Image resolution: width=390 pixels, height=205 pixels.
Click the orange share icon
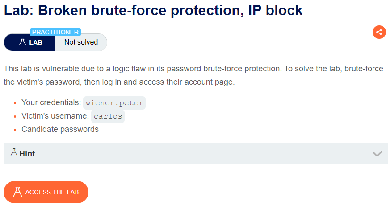pos(379,32)
